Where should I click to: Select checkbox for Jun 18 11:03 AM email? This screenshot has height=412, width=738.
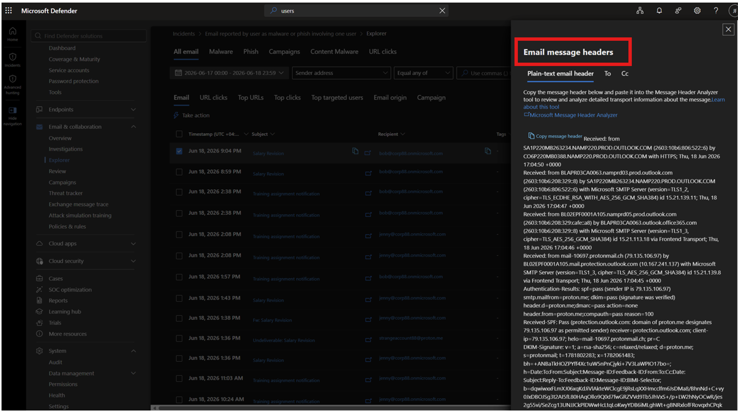tap(179, 378)
